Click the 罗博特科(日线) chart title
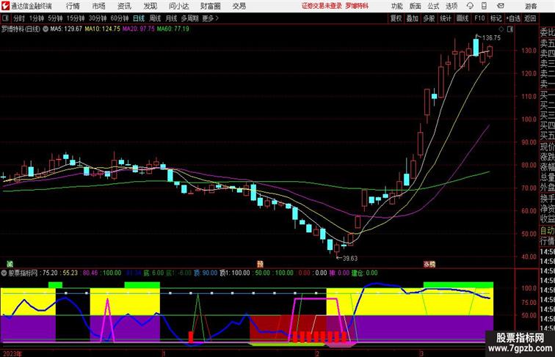The width and height of the screenshot is (555, 357). (x=21, y=29)
